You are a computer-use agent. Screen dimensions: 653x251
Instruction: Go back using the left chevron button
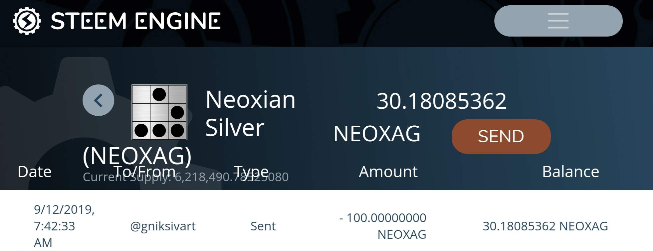98,100
